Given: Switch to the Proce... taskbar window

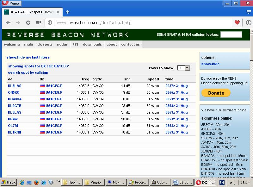Looking at the screenshot, I should point(138,183).
